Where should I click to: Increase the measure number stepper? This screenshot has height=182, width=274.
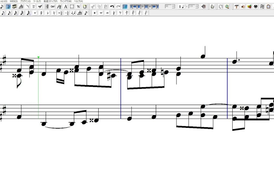pos(174,5)
